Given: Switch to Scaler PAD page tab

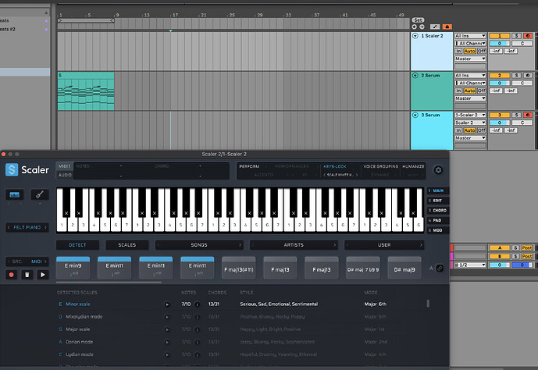Looking at the screenshot, I should [438, 220].
